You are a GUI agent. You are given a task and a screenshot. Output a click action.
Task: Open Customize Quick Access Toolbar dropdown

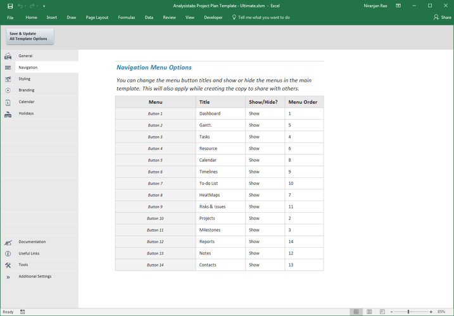tap(44, 6)
